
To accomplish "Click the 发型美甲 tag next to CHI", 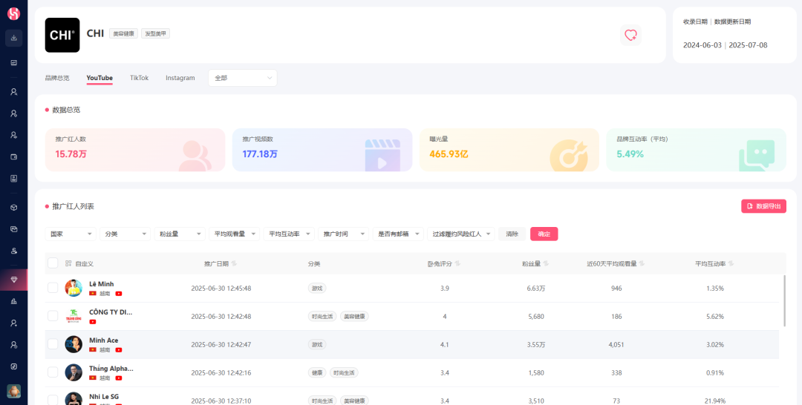I will point(155,33).
